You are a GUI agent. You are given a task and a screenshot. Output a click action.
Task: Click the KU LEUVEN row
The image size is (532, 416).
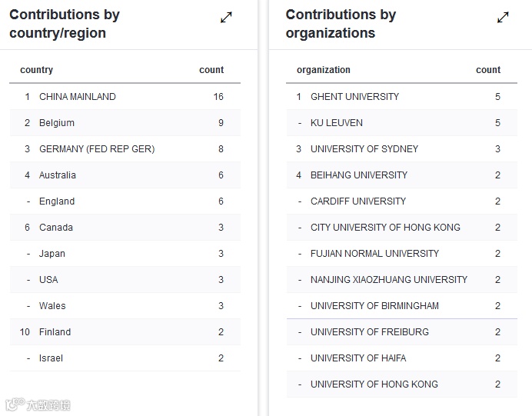pos(337,123)
